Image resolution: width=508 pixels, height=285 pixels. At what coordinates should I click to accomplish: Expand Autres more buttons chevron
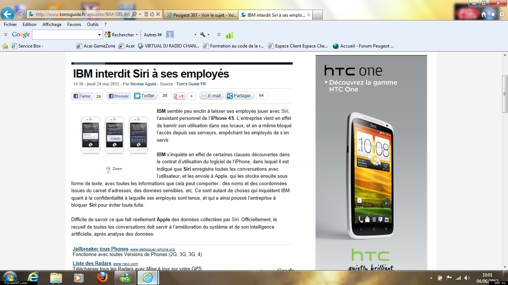[x=160, y=35]
